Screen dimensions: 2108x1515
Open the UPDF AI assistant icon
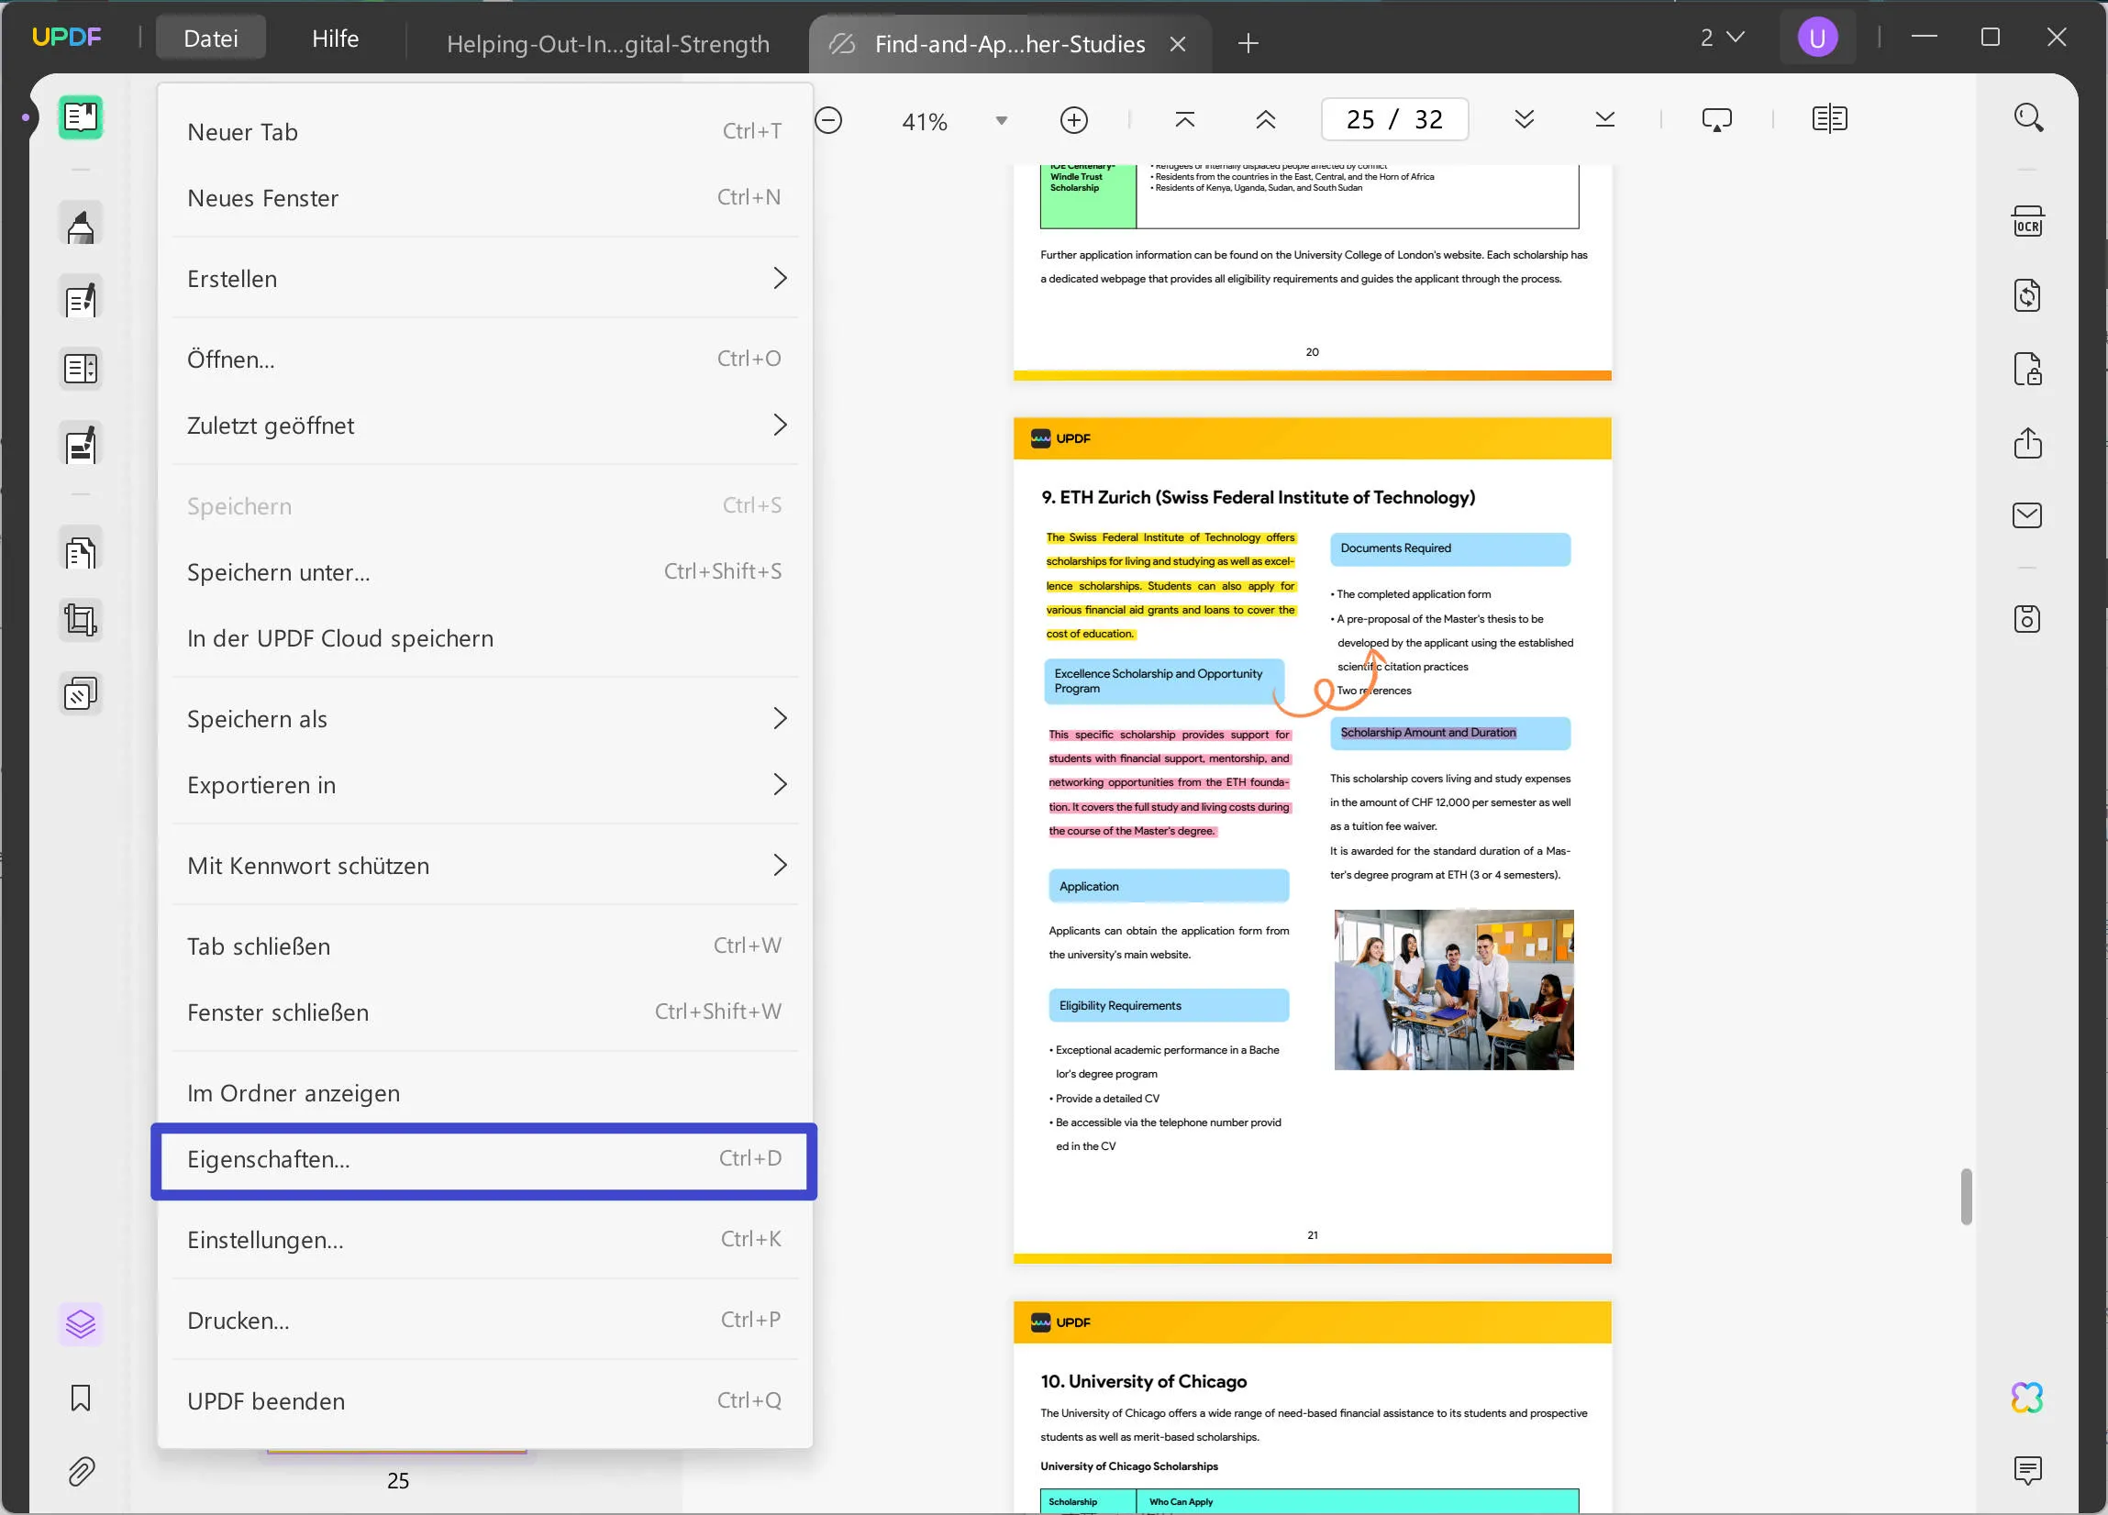[x=2026, y=1397]
